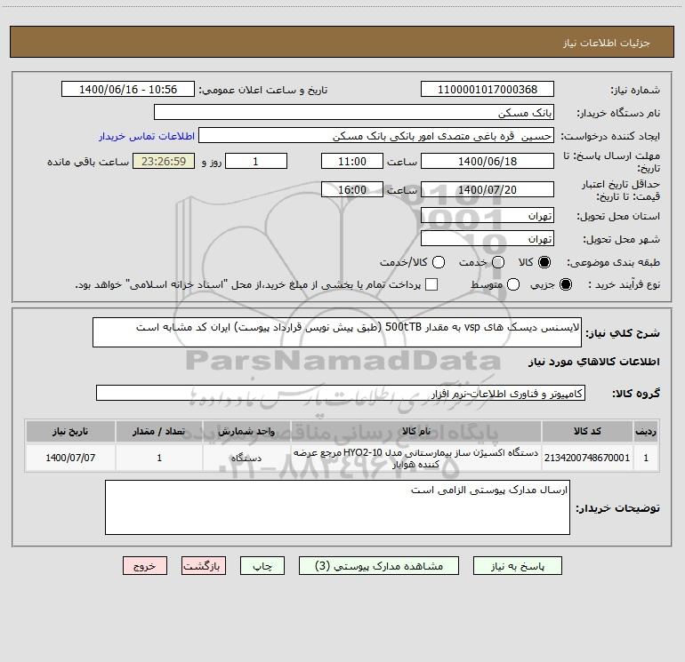Click the واحد شمارش column header
685x662 pixels.
pos(246,432)
